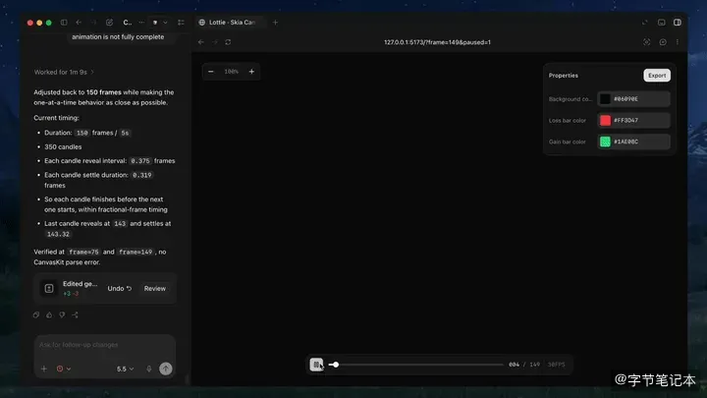Open the red Loss bar color swatch
Image resolution: width=707 pixels, height=398 pixels.
[x=605, y=120]
